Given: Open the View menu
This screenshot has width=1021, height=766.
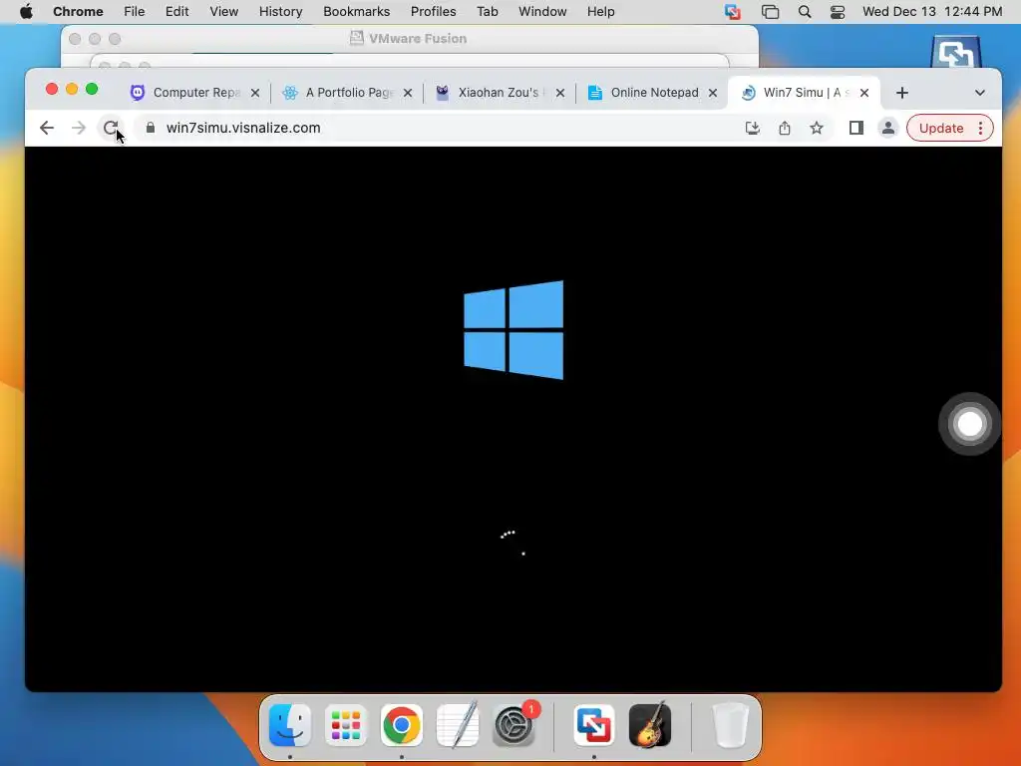Looking at the screenshot, I should (224, 12).
